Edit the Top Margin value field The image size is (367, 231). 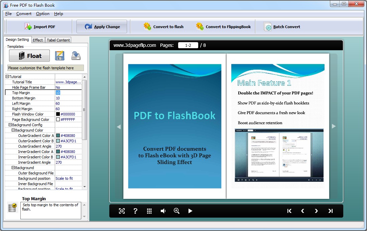(x=68, y=93)
